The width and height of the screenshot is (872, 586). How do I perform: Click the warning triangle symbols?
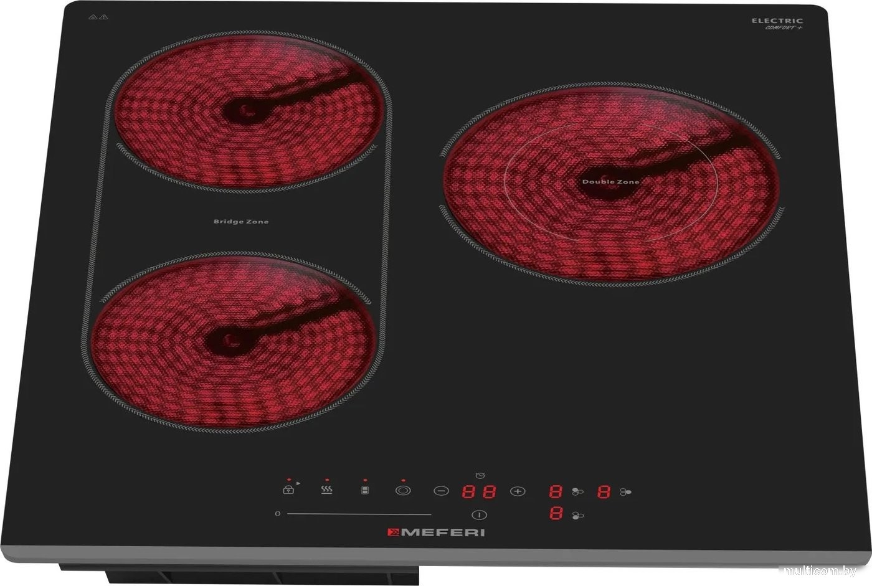tap(99, 18)
